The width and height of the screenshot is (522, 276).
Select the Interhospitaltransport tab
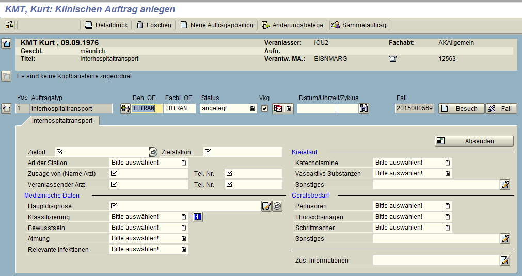[62, 121]
